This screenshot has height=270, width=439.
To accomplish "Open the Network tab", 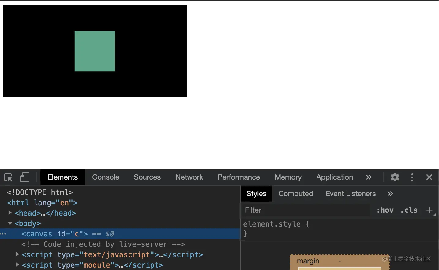I will (x=189, y=177).
